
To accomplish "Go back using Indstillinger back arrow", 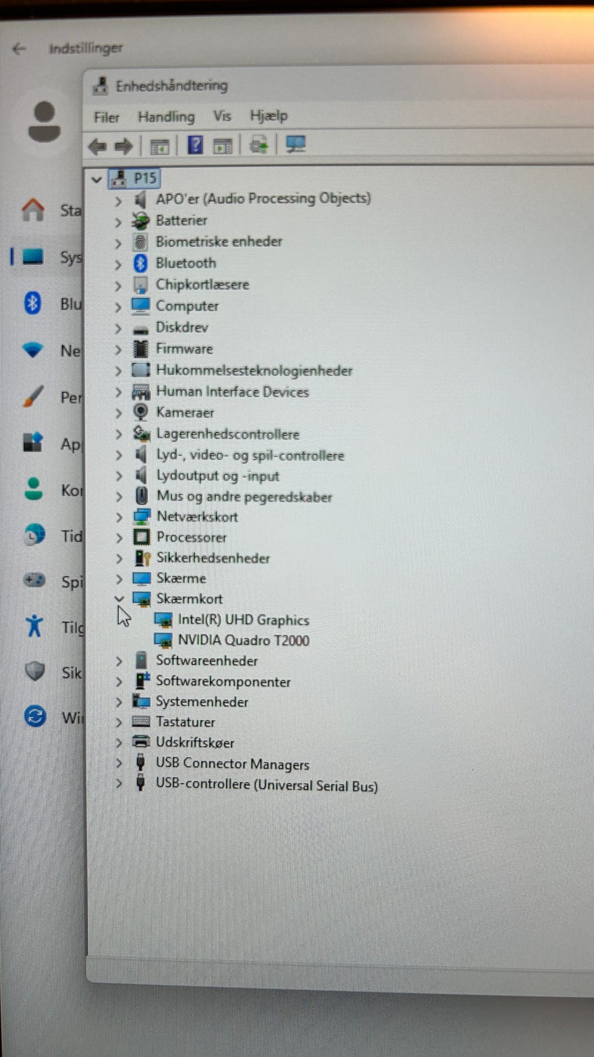I will click(x=19, y=49).
